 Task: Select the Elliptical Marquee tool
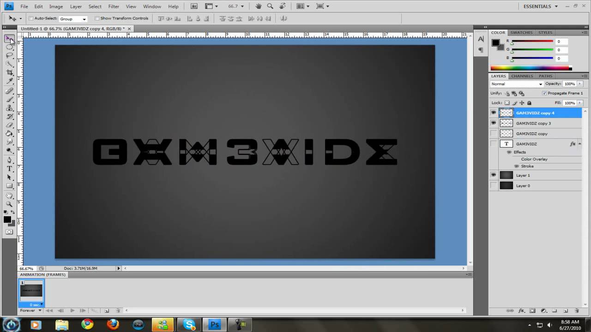tap(9, 47)
